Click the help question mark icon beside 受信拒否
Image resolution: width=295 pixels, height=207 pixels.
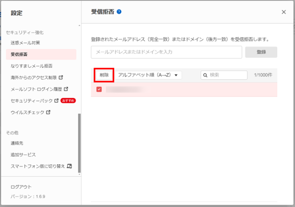point(119,12)
